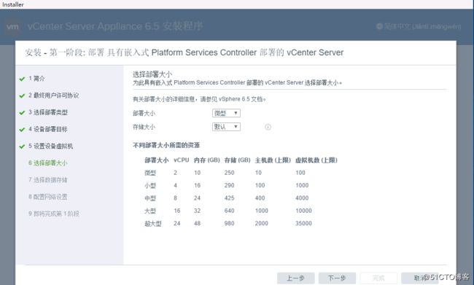Go to step 5 设置设备虚拟机
474x285 pixels.
[x=51, y=147]
